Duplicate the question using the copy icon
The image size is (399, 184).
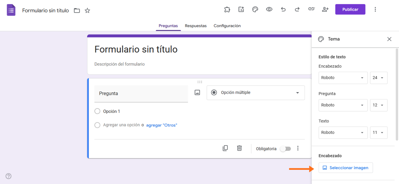click(x=225, y=148)
